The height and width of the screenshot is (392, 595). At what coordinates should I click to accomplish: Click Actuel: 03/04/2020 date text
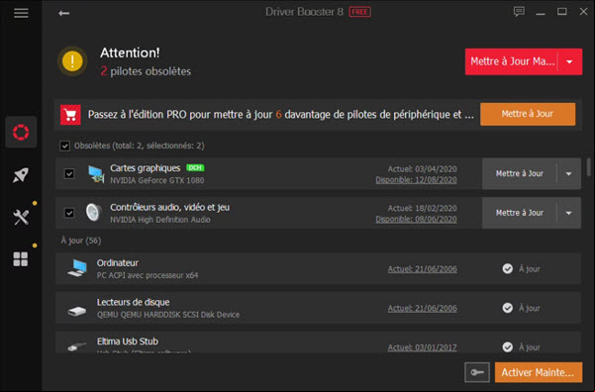point(423,169)
